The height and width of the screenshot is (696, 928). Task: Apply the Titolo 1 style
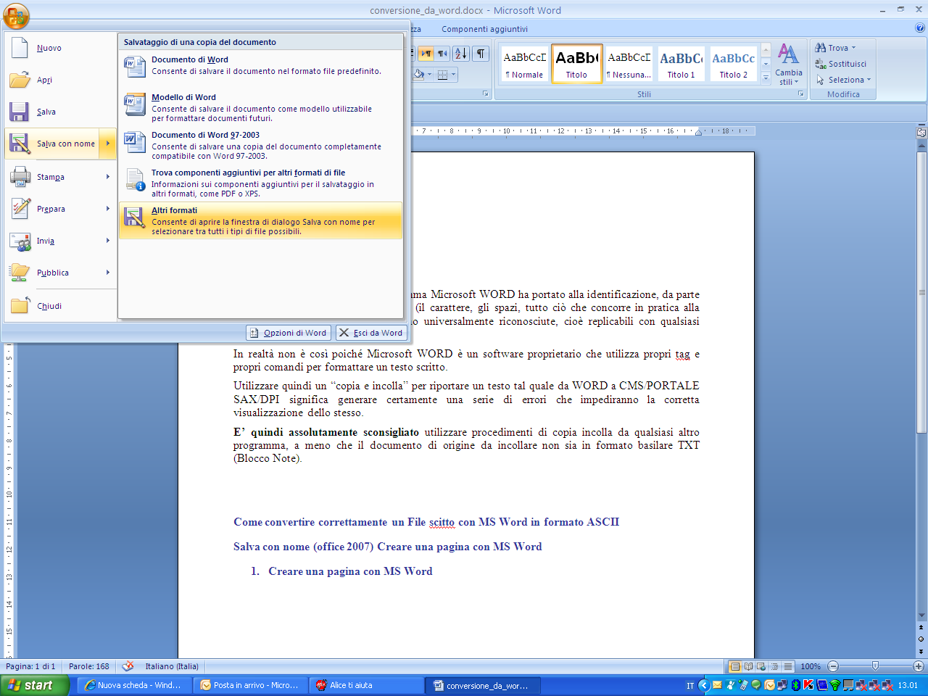681,64
